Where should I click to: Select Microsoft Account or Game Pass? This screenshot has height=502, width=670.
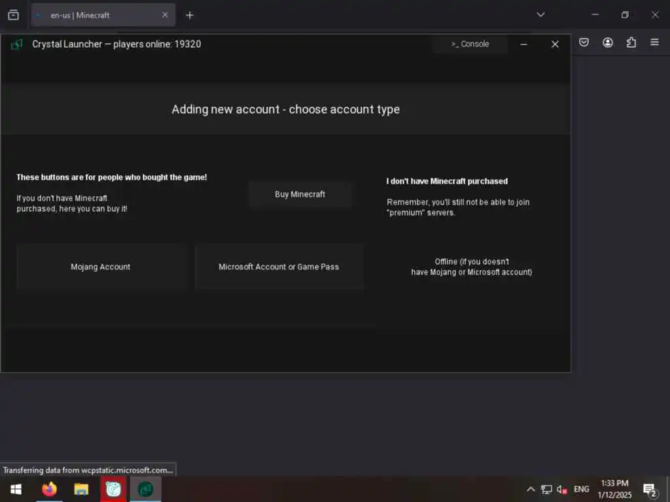coord(279,267)
